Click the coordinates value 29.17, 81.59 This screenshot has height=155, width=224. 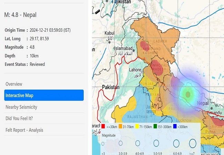39,39
